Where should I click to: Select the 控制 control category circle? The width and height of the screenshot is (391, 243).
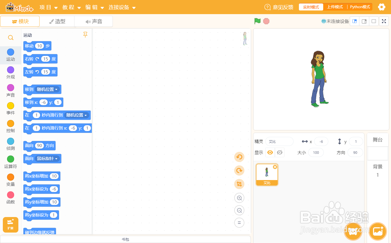click(x=10, y=123)
